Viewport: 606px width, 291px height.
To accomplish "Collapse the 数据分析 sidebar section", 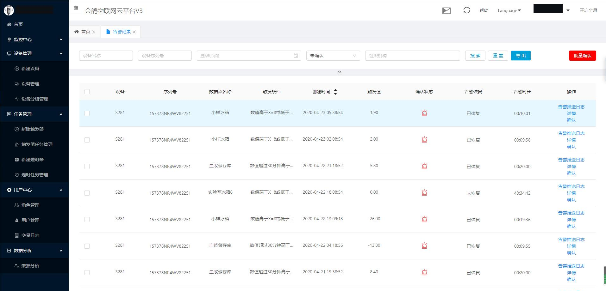I will pos(34,251).
